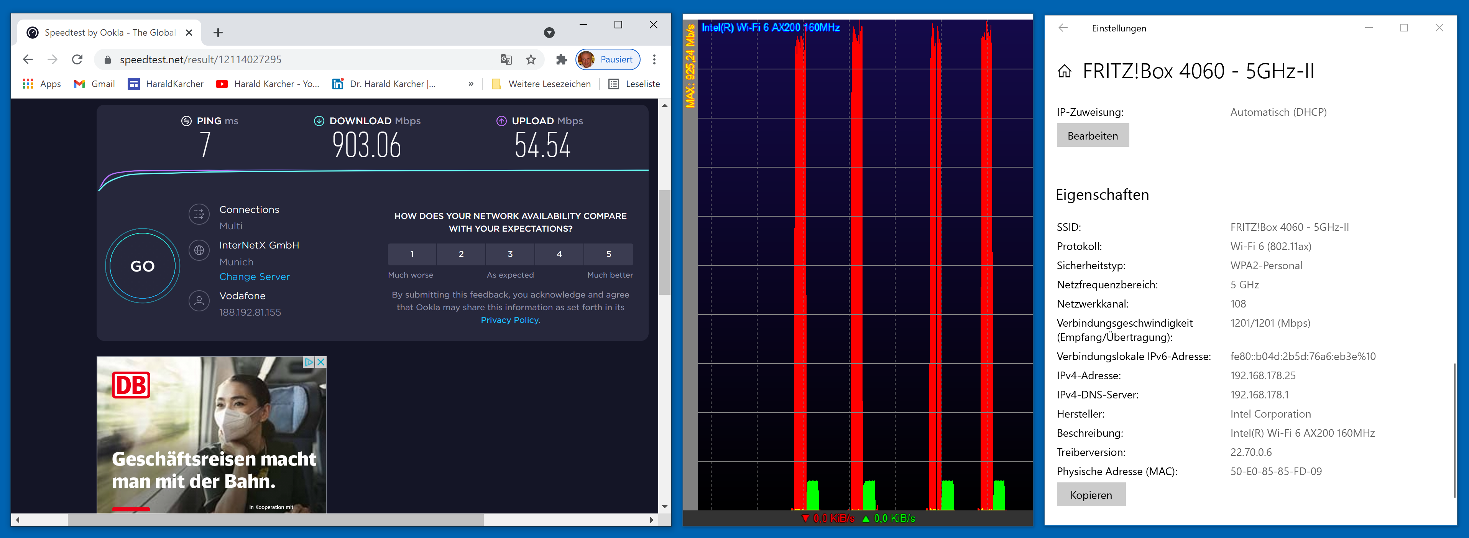Open the Weitere Lesezeichen folder
Image resolution: width=1469 pixels, height=538 pixels.
pyautogui.click(x=541, y=84)
